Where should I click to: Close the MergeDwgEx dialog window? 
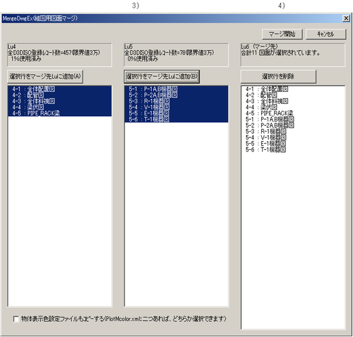click(347, 19)
